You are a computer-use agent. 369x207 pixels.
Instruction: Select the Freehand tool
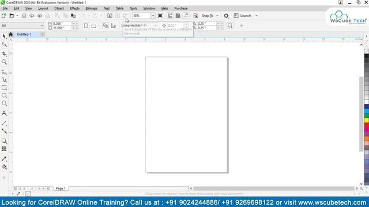tap(4, 72)
